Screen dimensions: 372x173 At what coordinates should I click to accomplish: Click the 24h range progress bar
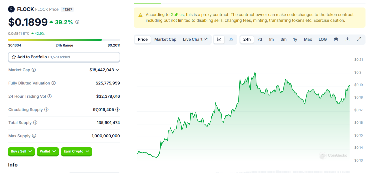pos(64,40)
